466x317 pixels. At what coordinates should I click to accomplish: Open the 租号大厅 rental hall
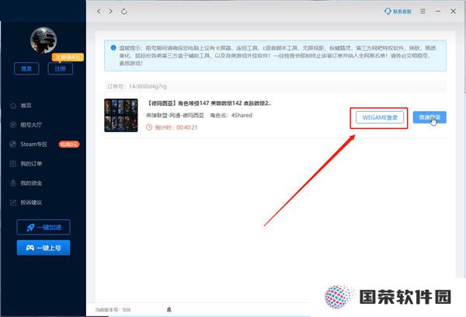[31, 125]
